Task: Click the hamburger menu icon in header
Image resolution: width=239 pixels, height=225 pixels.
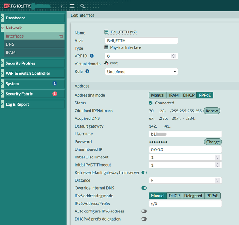Action: click(72, 6)
